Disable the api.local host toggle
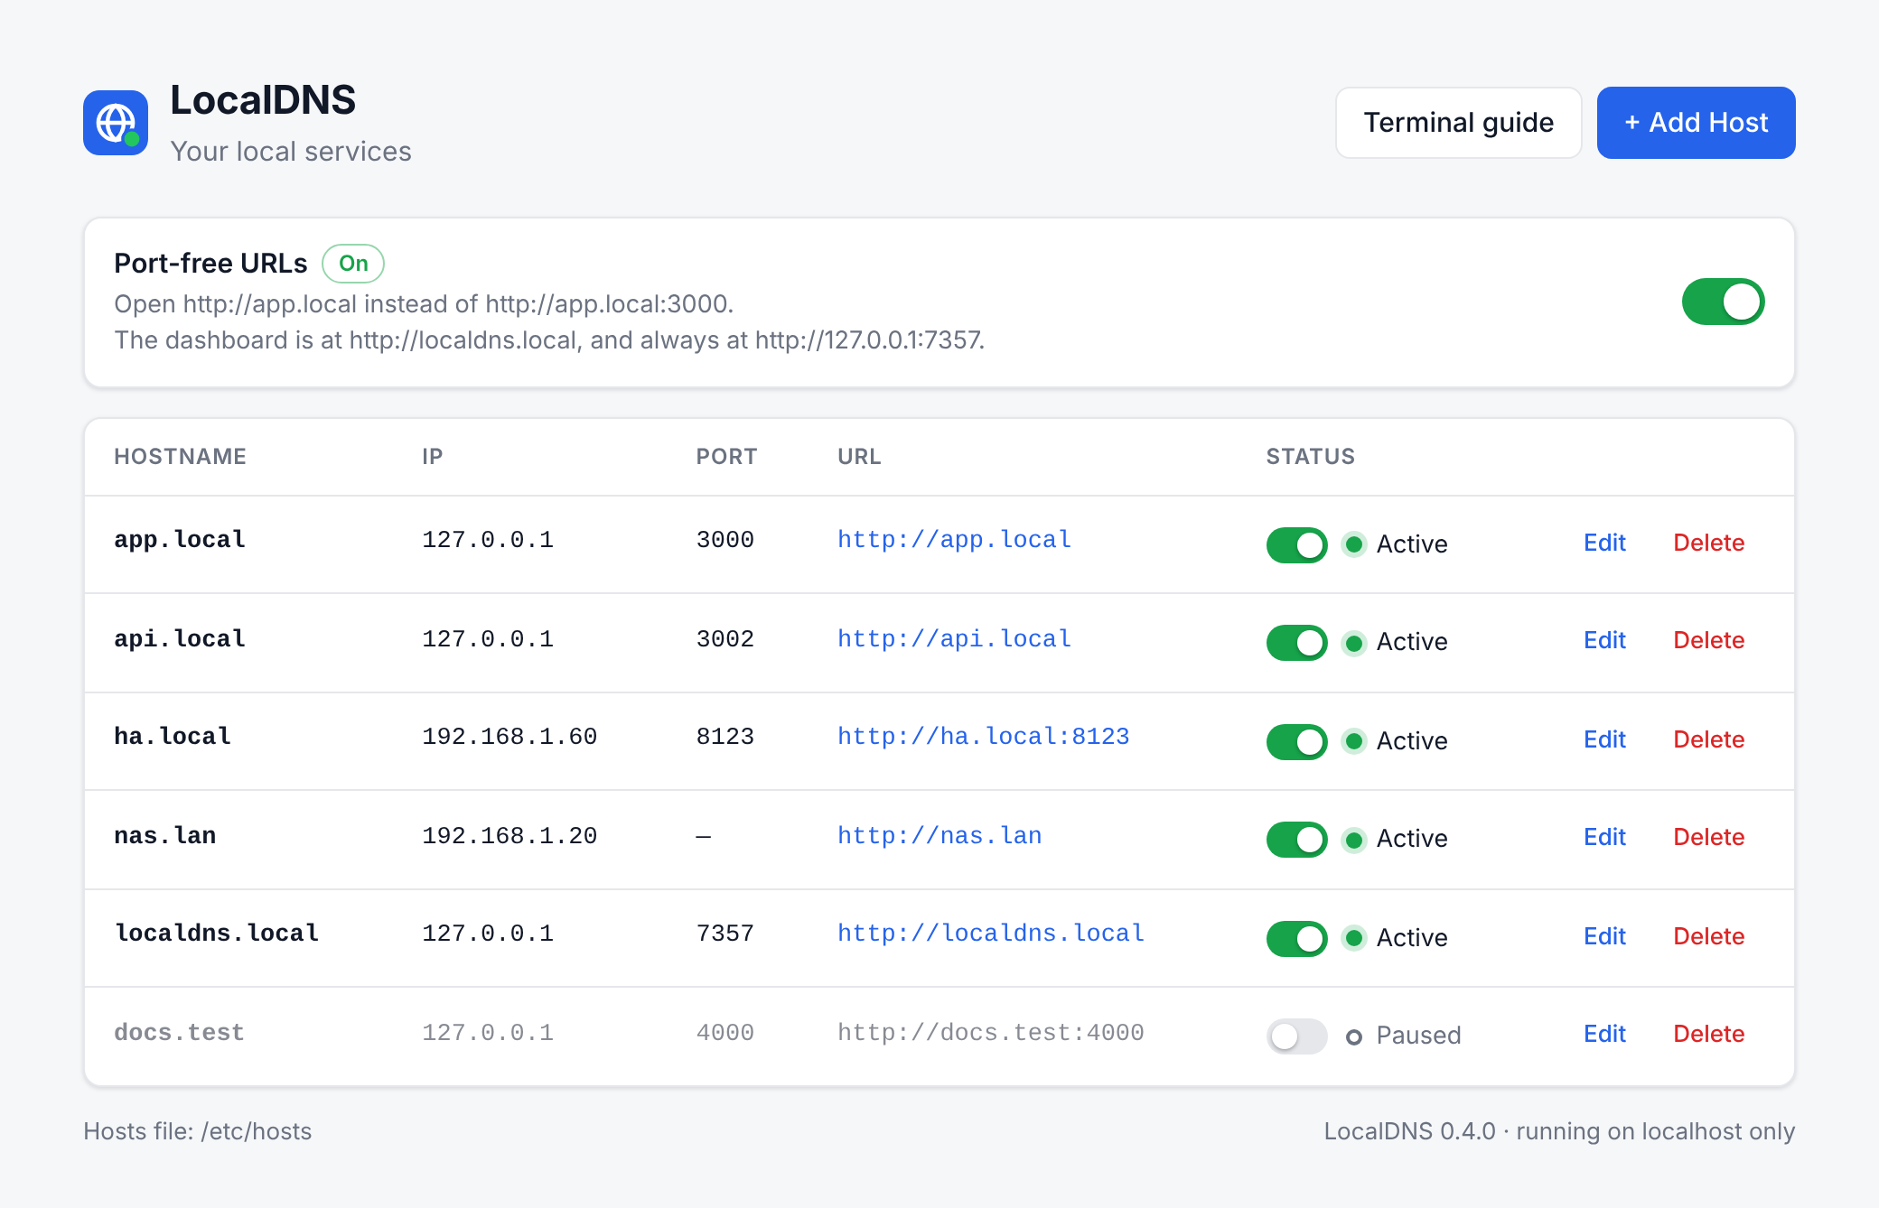Image resolution: width=1879 pixels, height=1208 pixels. coord(1296,643)
